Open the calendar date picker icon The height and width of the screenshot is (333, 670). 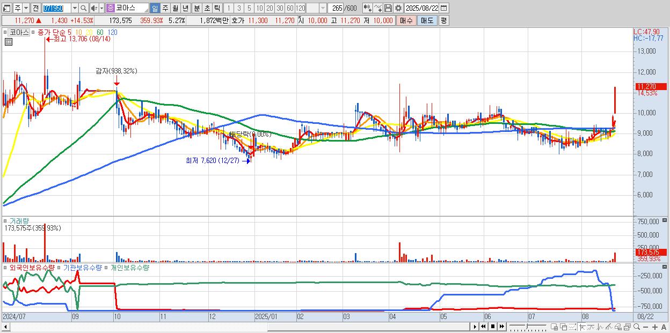click(443, 8)
